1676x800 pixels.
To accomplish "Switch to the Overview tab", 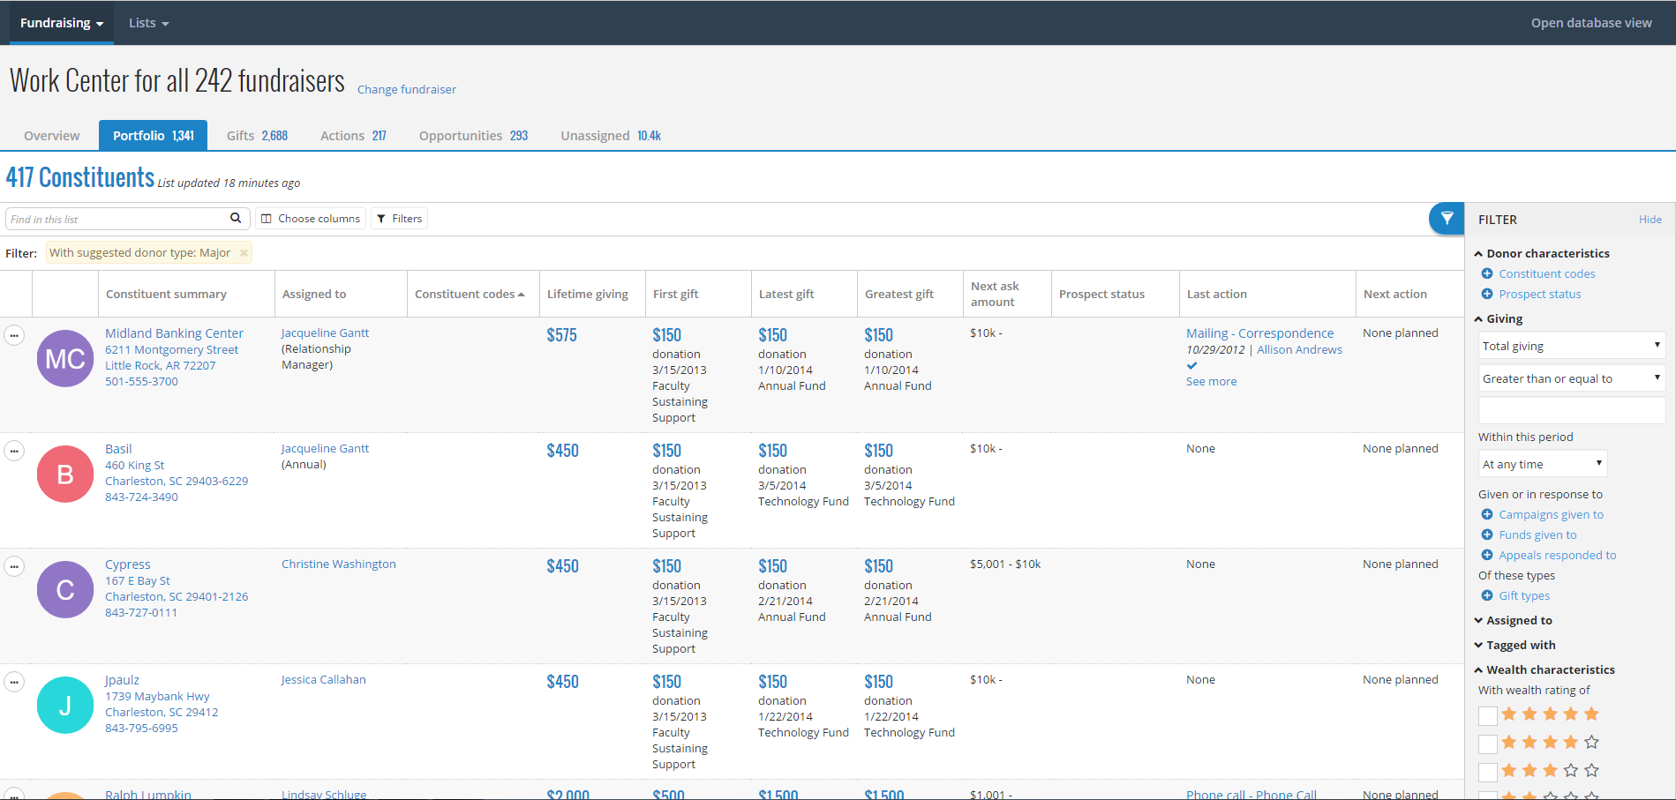I will 51,136.
